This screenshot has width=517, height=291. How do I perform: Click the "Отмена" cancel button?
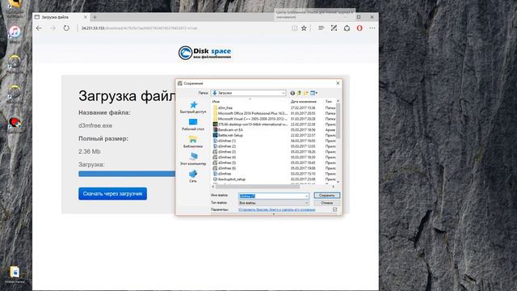click(x=326, y=203)
